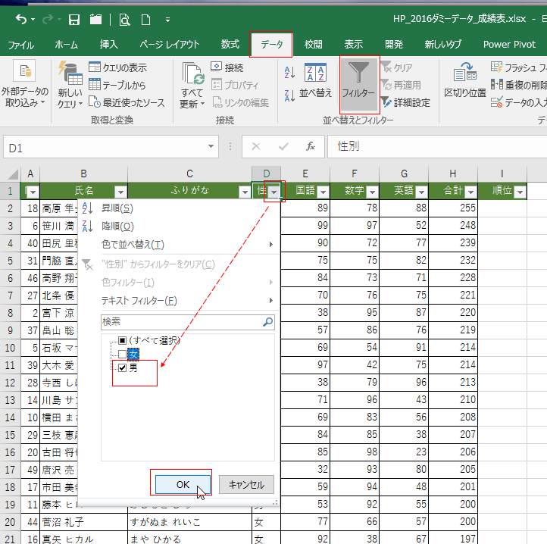Click the OK button in filter menu
This screenshot has width=547, height=544.
[182, 484]
